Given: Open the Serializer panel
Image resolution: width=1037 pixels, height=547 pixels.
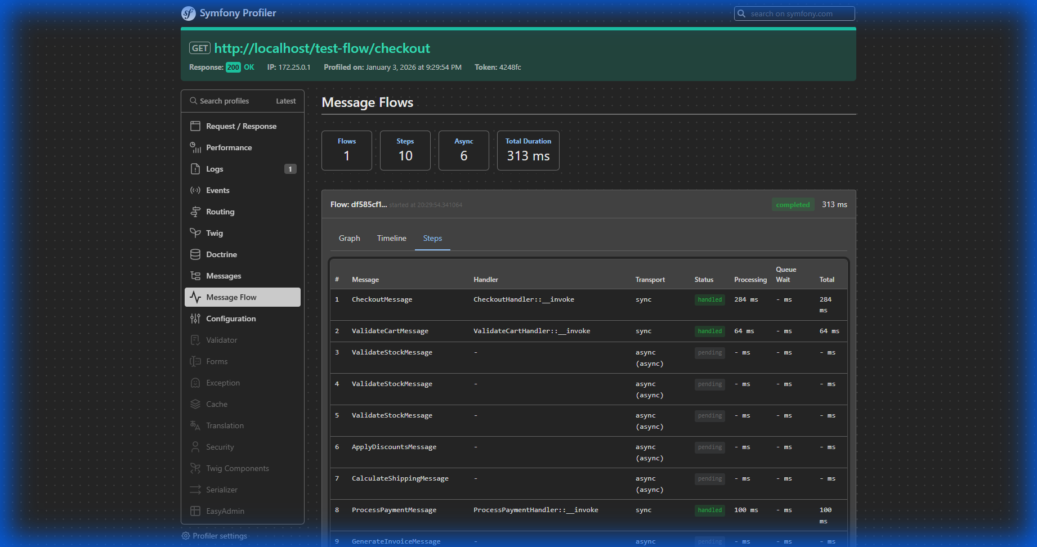Looking at the screenshot, I should [x=221, y=490].
